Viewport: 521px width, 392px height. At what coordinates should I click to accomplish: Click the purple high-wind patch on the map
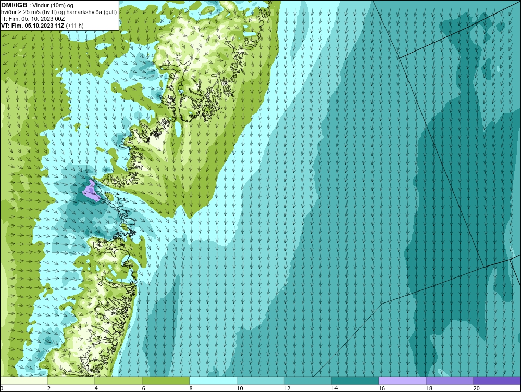tap(92, 192)
